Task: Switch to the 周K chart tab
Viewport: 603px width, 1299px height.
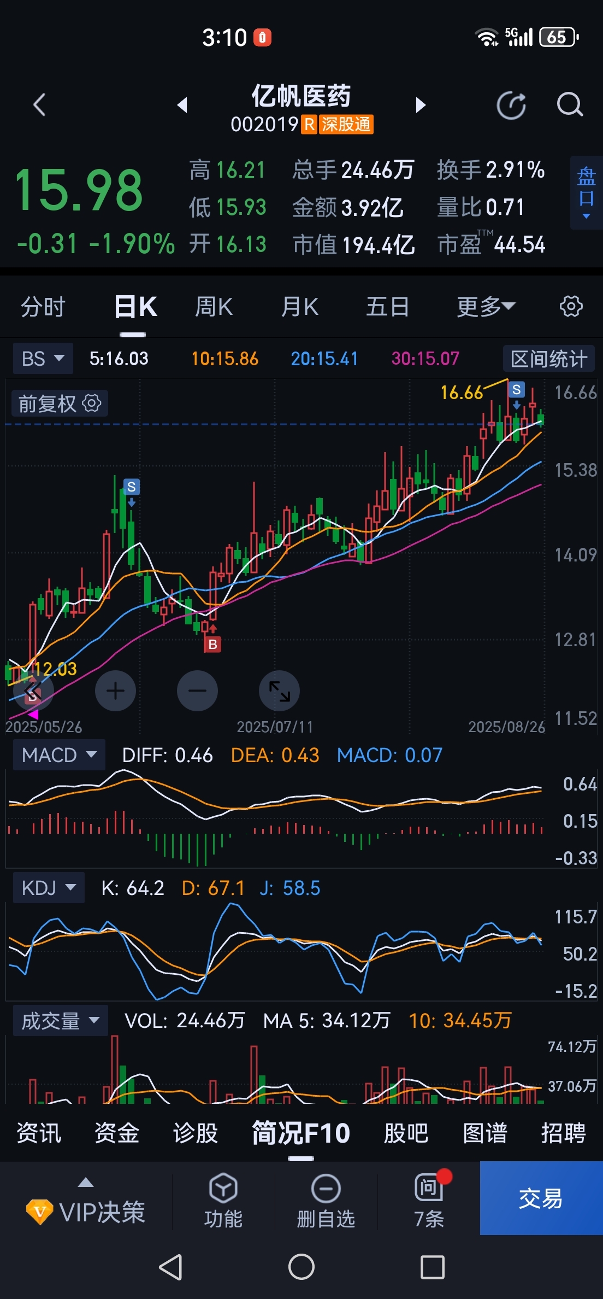Action: tap(214, 306)
